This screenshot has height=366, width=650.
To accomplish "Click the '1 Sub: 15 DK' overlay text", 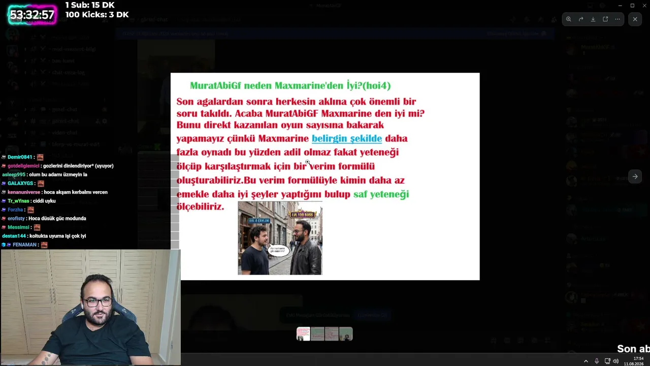I will (90, 5).
